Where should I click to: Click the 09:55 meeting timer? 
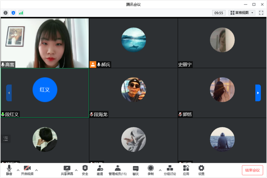point(219,13)
